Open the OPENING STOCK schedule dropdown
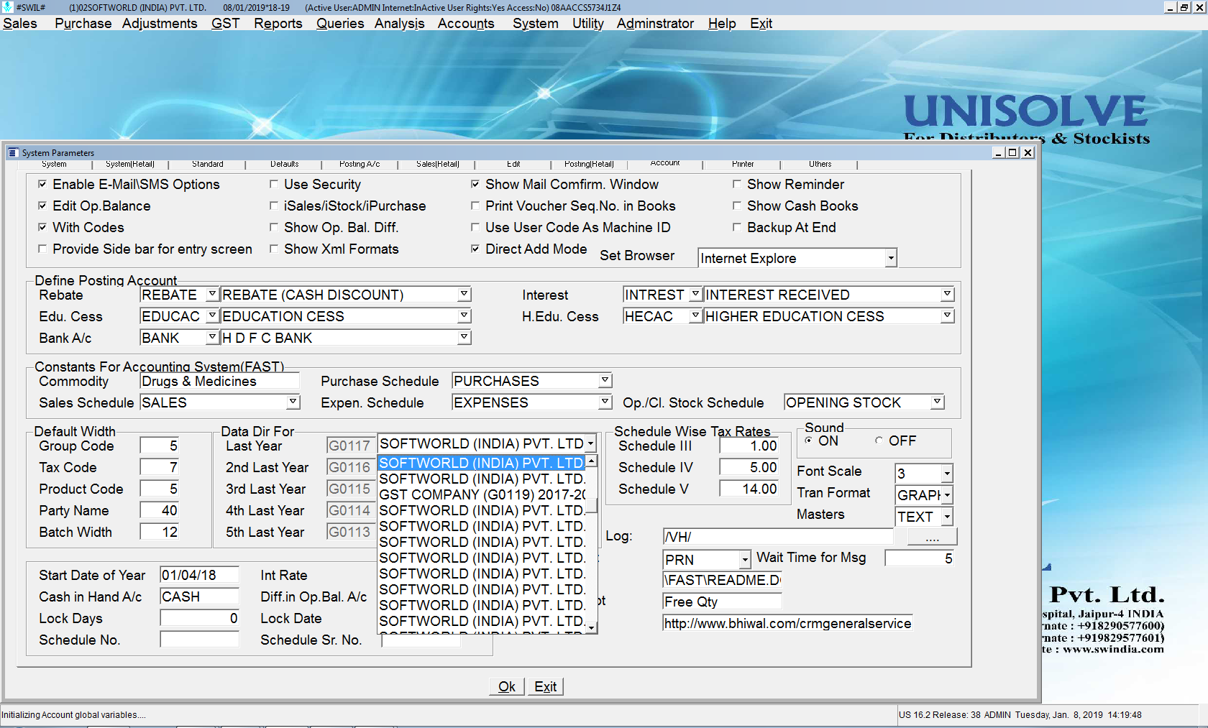1208x728 pixels. click(938, 402)
